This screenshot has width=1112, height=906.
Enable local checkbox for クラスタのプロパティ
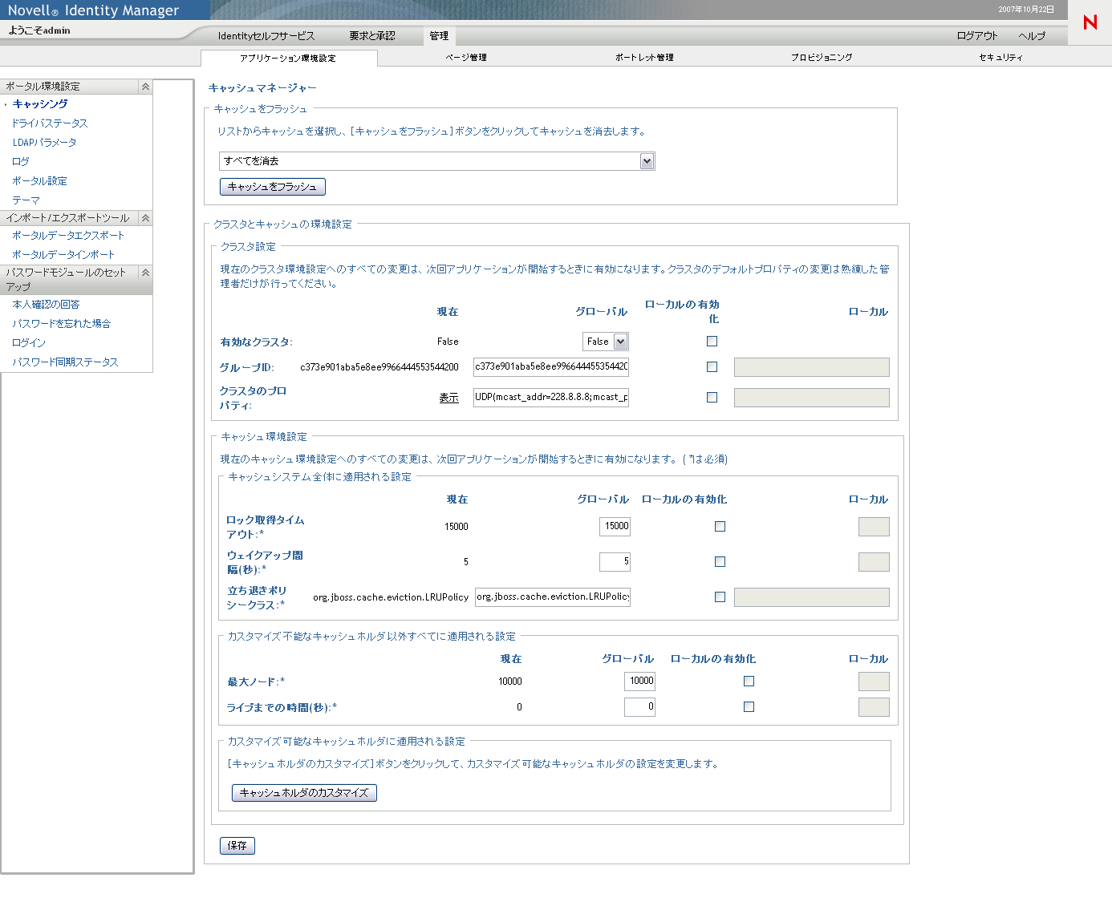[712, 398]
